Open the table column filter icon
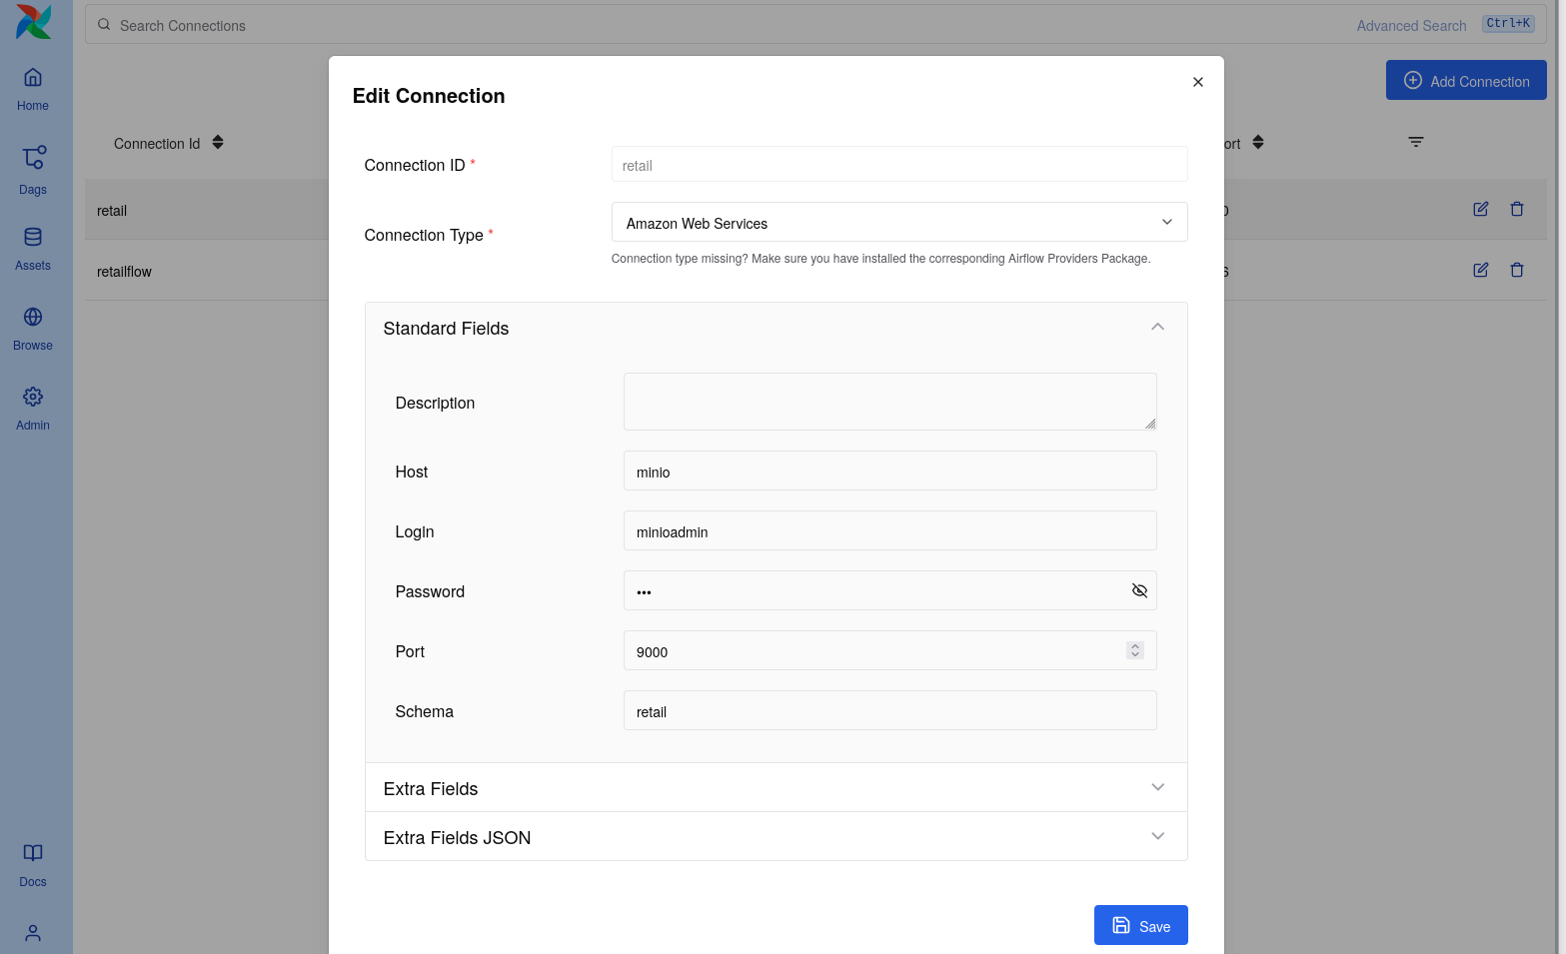The width and height of the screenshot is (1566, 954). (x=1416, y=142)
